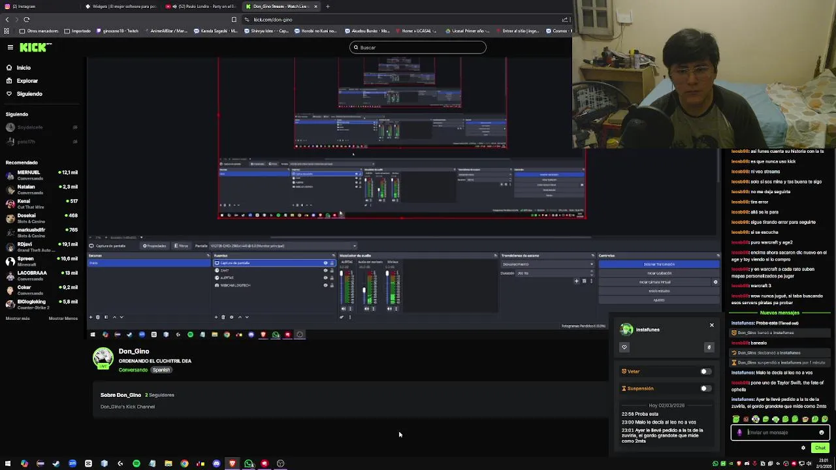Open LACOBRAAA in the recommended channels
This screenshot has width=836, height=470.
click(42, 275)
